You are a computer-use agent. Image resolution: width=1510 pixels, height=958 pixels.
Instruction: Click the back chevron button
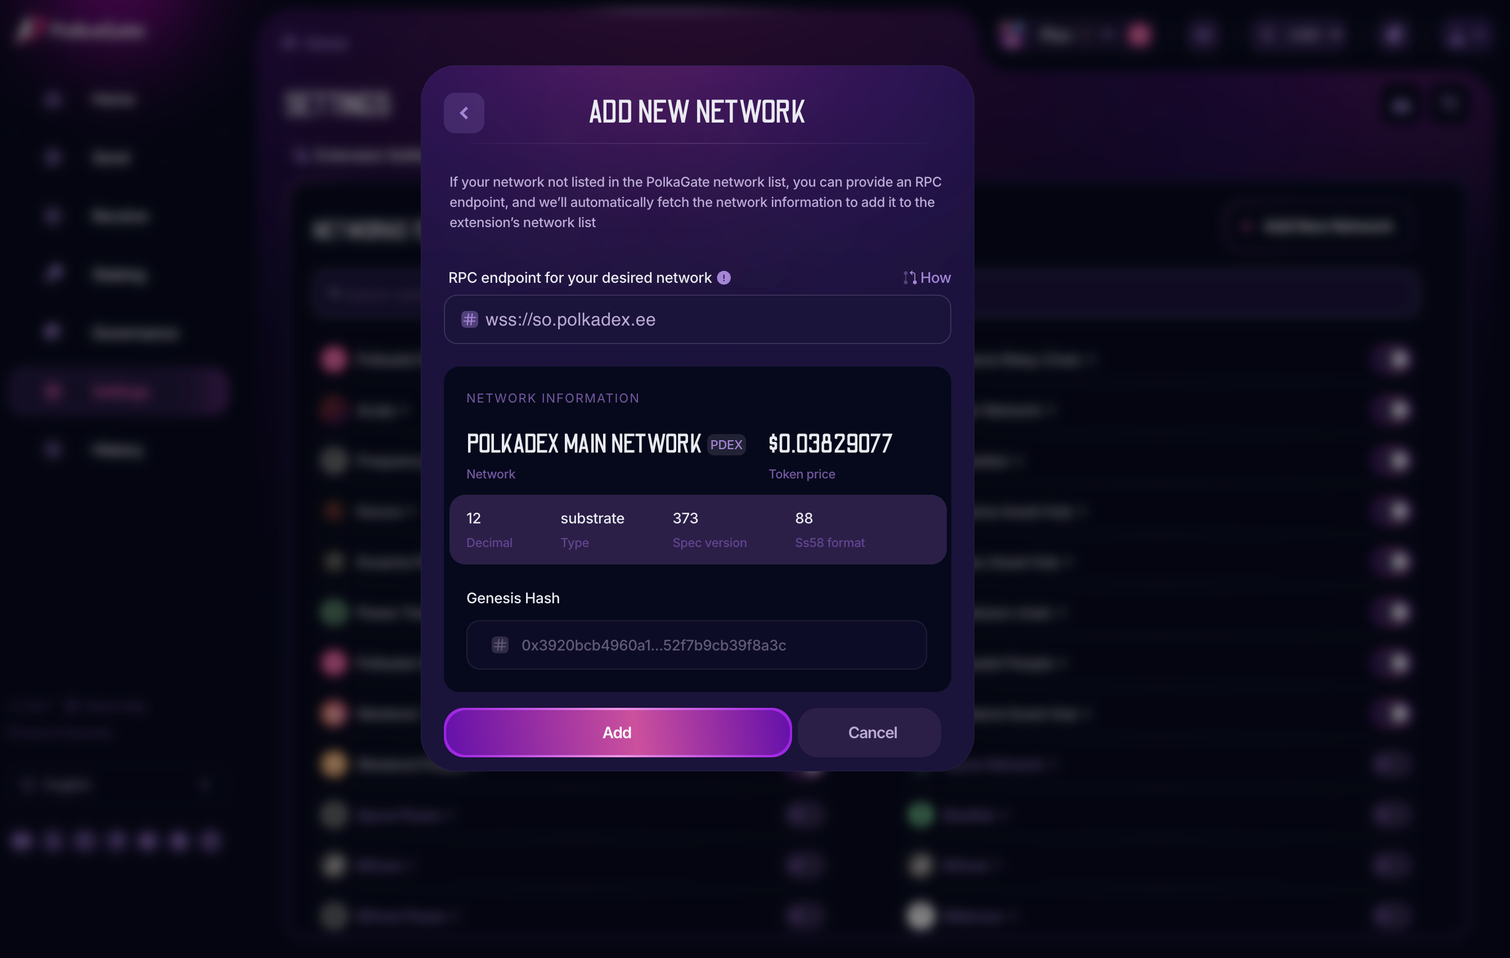point(464,113)
